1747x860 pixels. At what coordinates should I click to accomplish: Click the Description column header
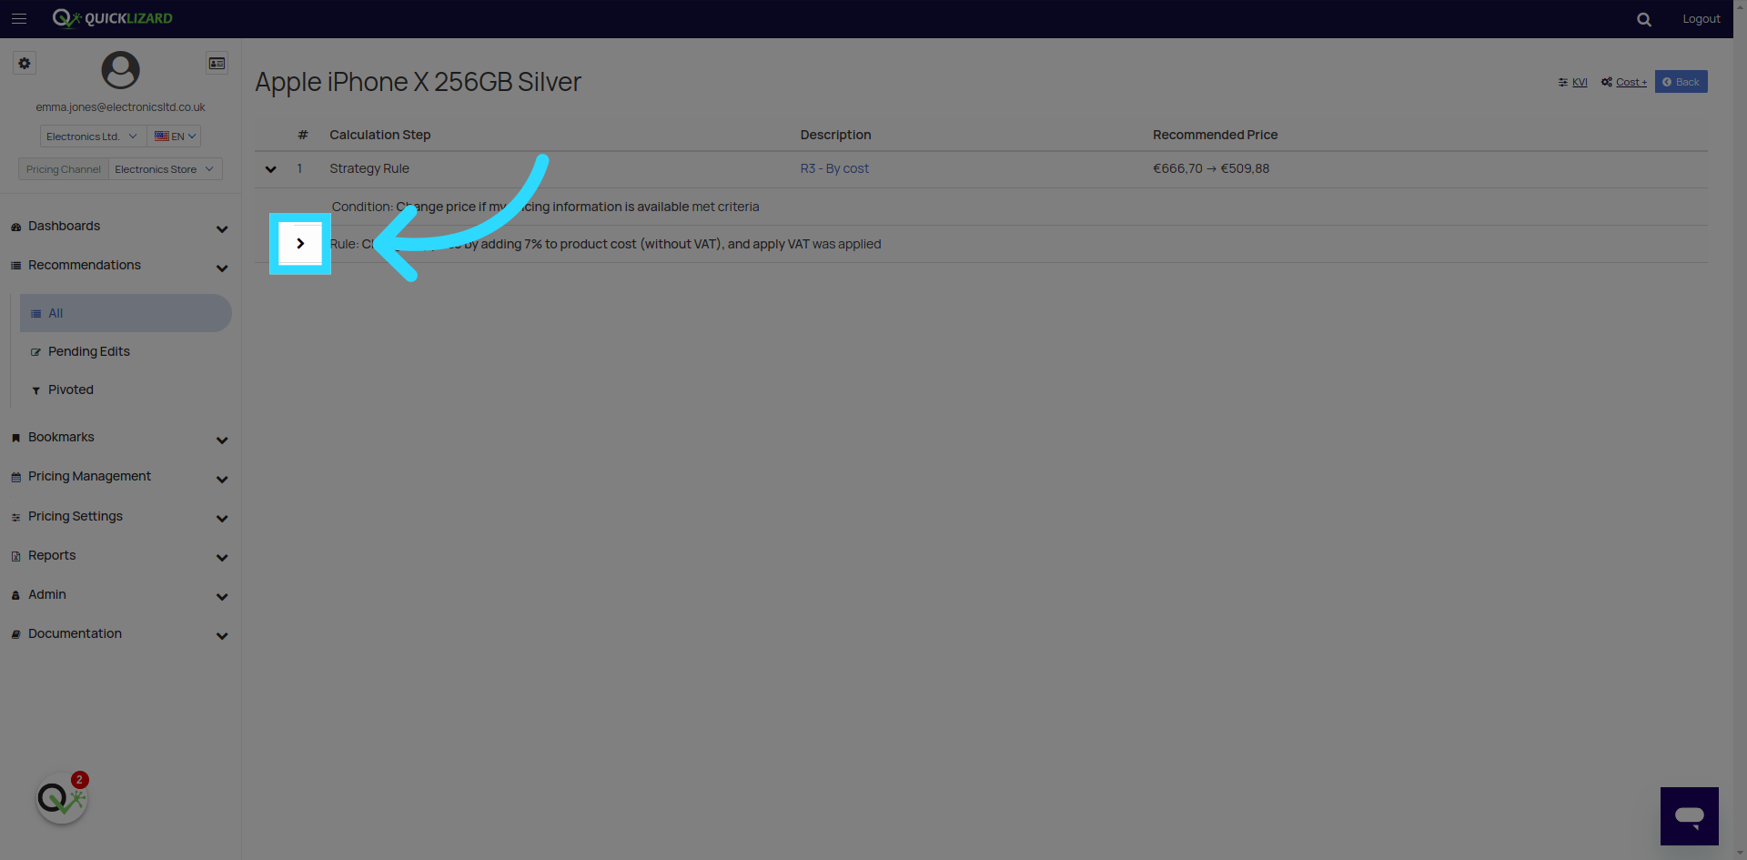pyautogui.click(x=835, y=135)
